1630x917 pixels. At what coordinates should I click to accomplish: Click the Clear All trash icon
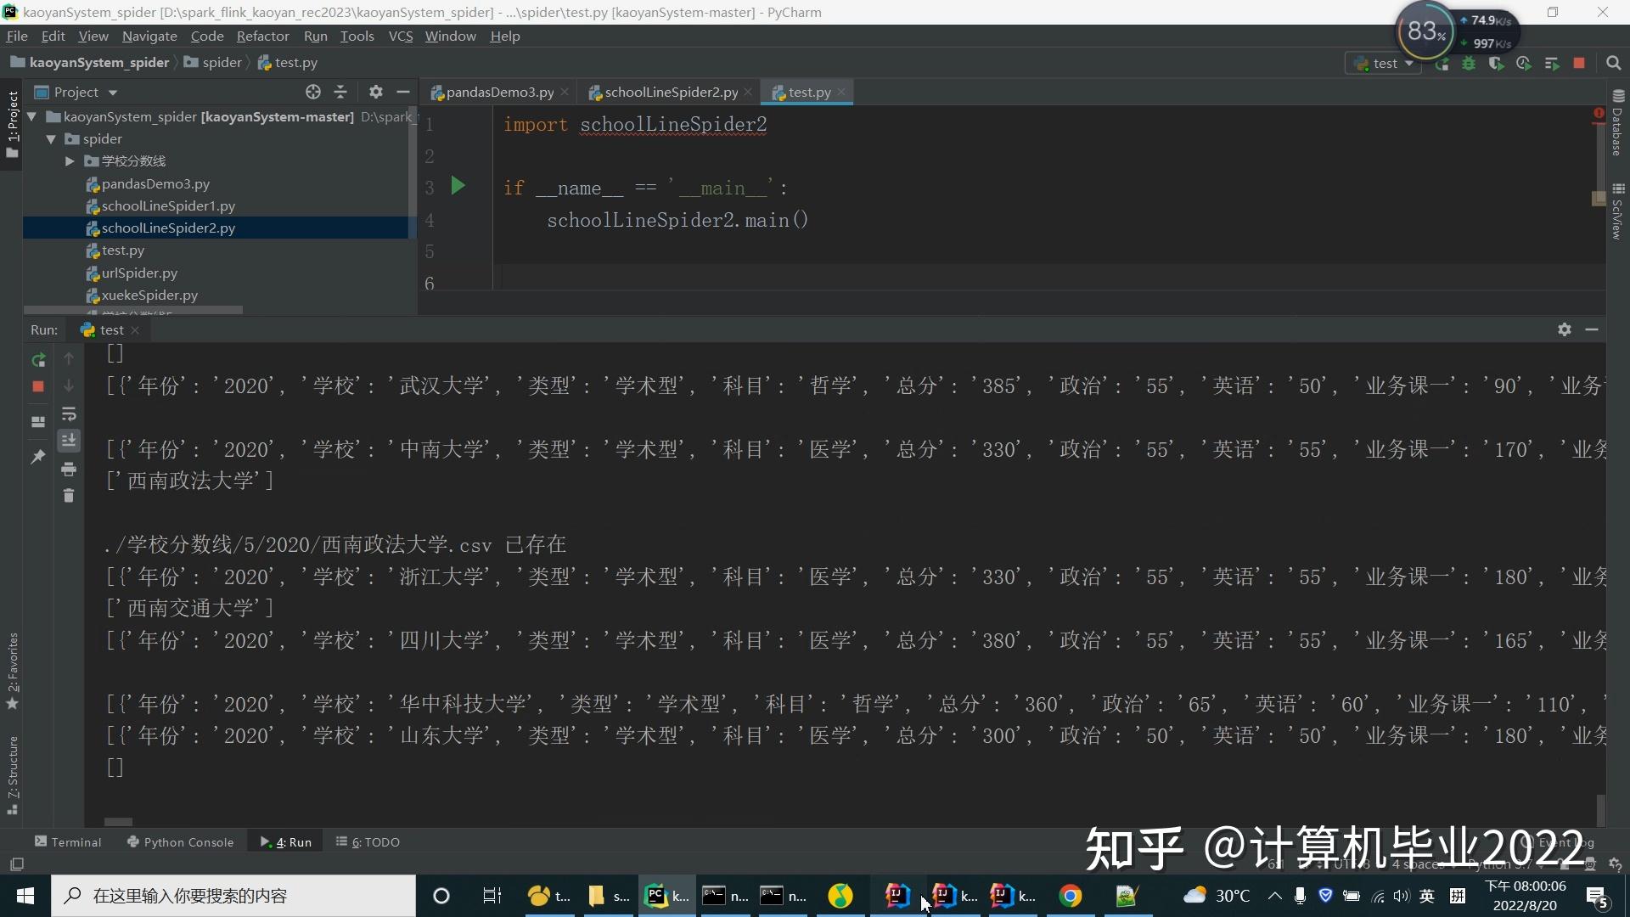(69, 496)
